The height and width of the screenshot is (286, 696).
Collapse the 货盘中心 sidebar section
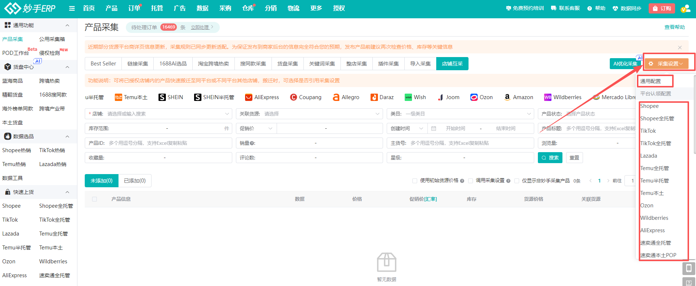tap(67, 67)
